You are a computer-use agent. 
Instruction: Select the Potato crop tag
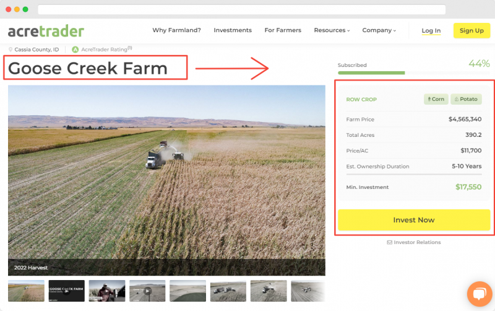pos(466,99)
